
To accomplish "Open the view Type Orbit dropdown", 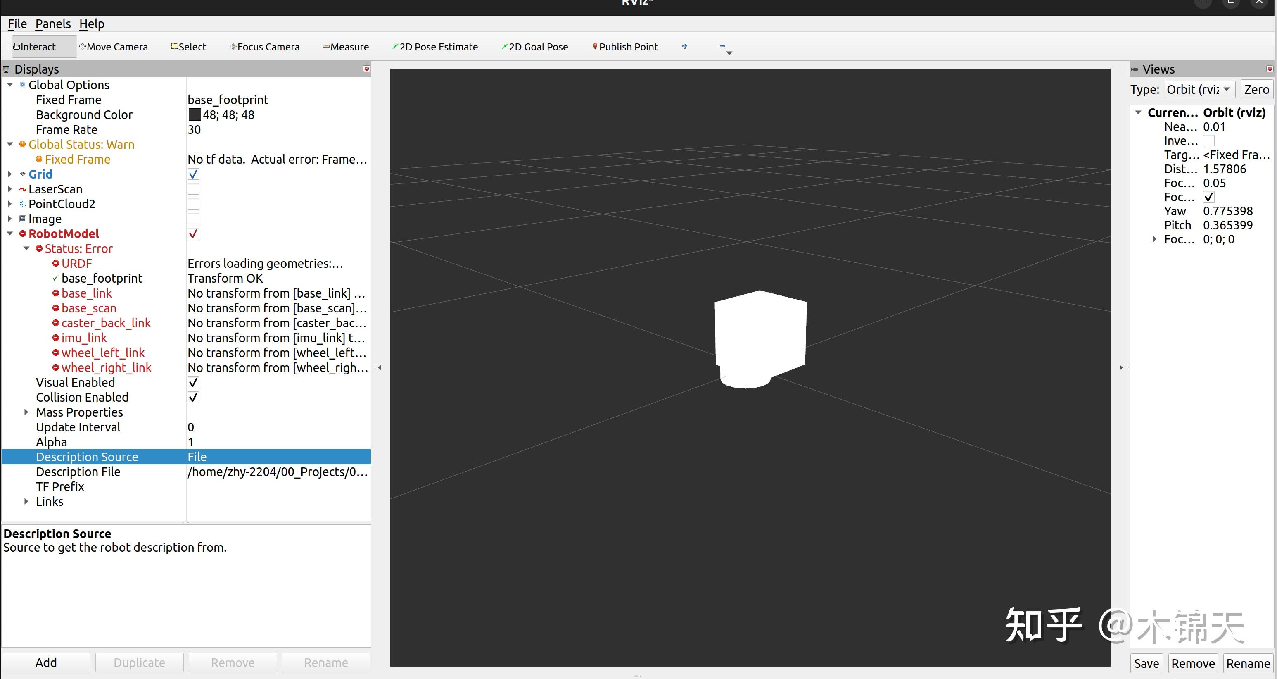I will (x=1200, y=89).
